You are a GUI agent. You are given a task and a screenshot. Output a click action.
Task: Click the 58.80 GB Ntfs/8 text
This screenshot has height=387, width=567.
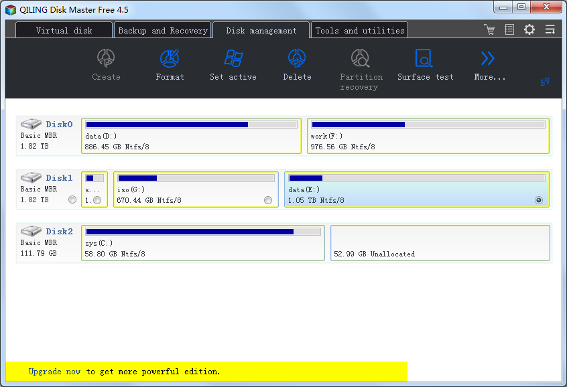coord(115,254)
